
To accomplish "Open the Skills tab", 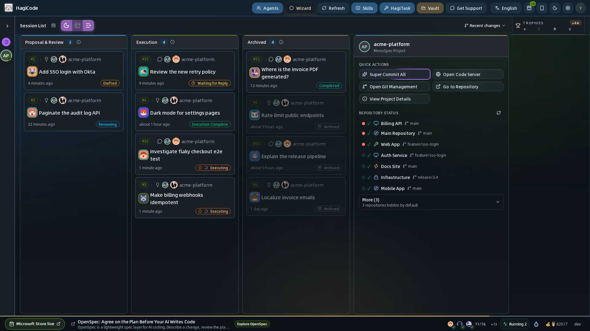I will coord(364,8).
